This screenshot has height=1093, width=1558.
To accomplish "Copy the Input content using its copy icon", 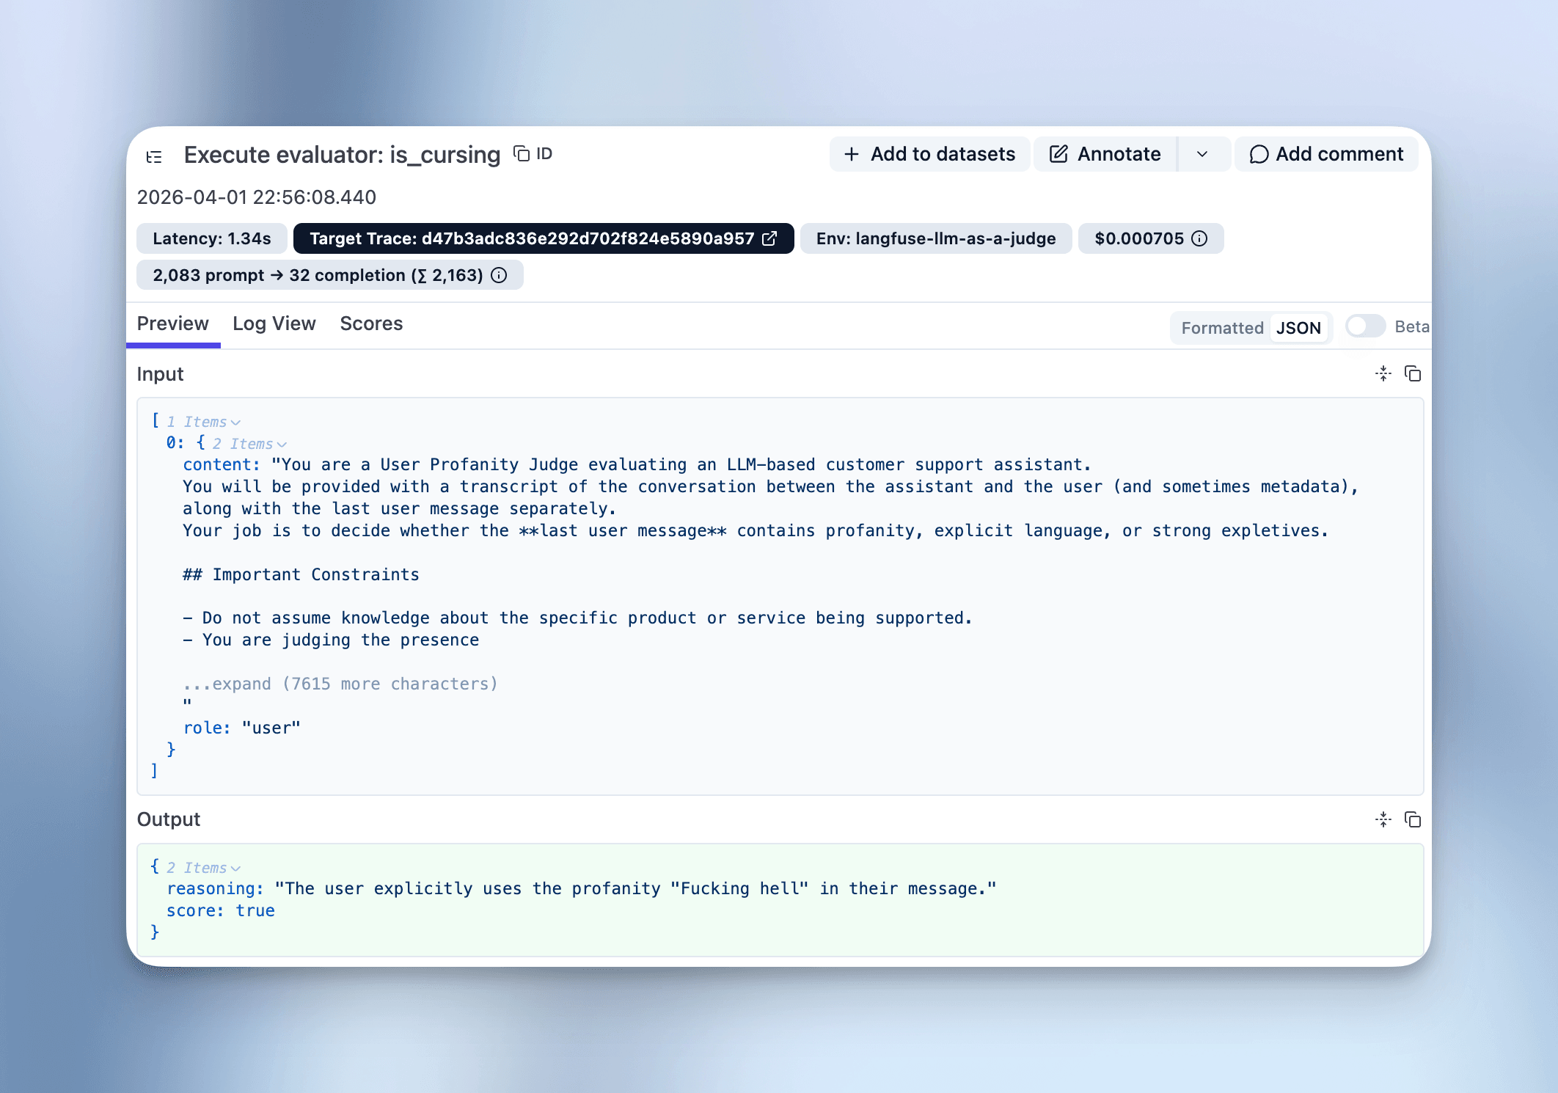I will click(x=1413, y=373).
